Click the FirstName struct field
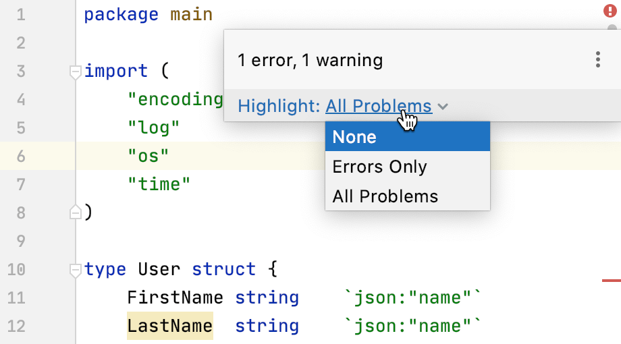Image resolution: width=621 pixels, height=344 pixels. coord(175,297)
